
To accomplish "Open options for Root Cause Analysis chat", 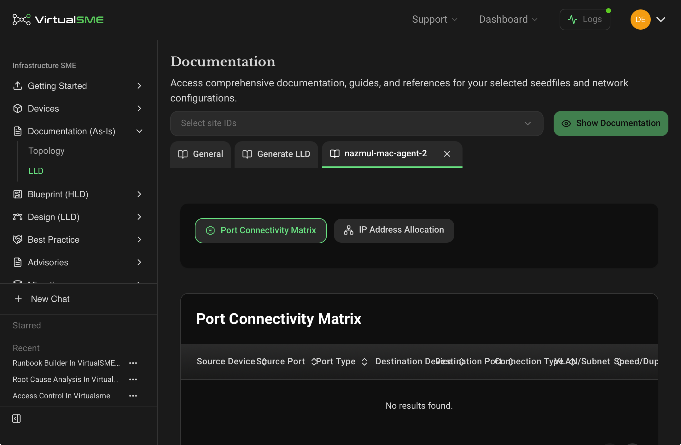I will (x=133, y=379).
